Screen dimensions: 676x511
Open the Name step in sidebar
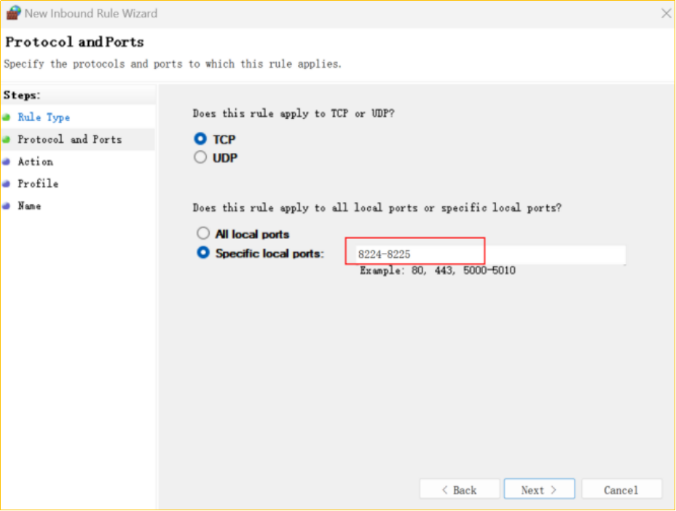[x=29, y=206]
